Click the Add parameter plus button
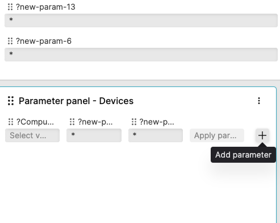 coord(262,135)
